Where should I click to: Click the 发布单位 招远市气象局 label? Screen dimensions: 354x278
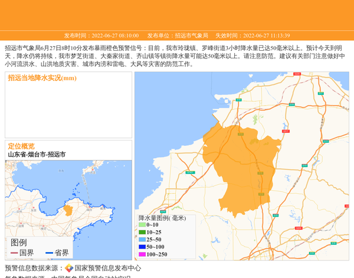(178, 35)
